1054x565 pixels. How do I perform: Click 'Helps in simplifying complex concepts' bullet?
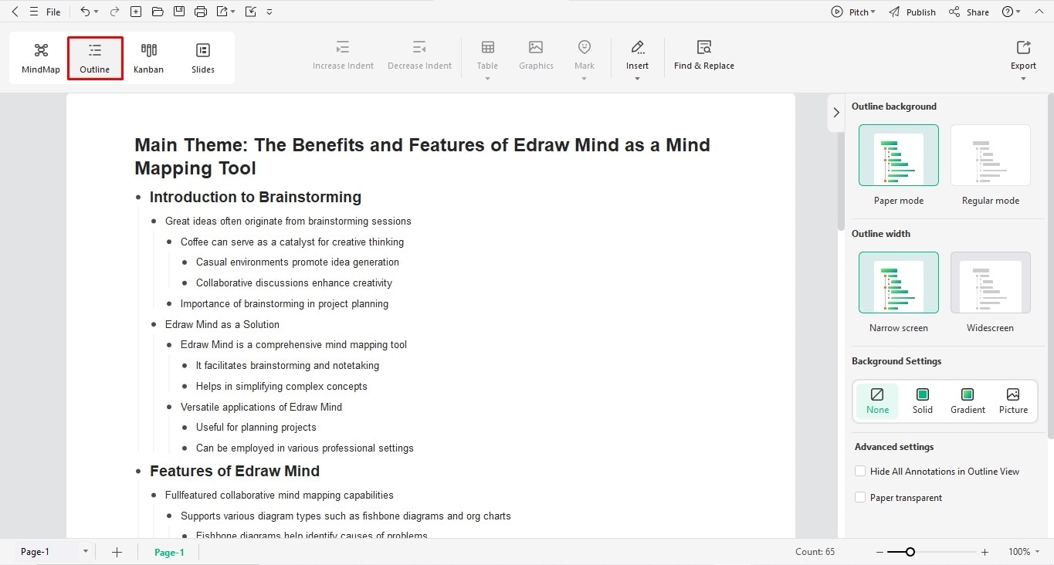[x=282, y=386]
